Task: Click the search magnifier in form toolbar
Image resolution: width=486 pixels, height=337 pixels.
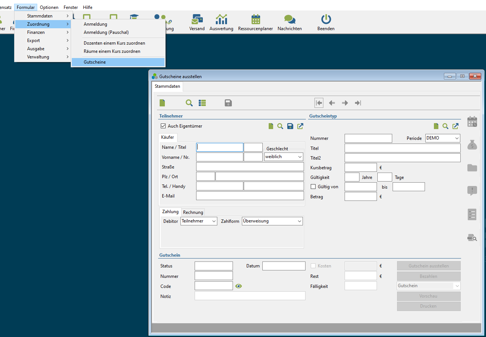Action: click(x=189, y=103)
